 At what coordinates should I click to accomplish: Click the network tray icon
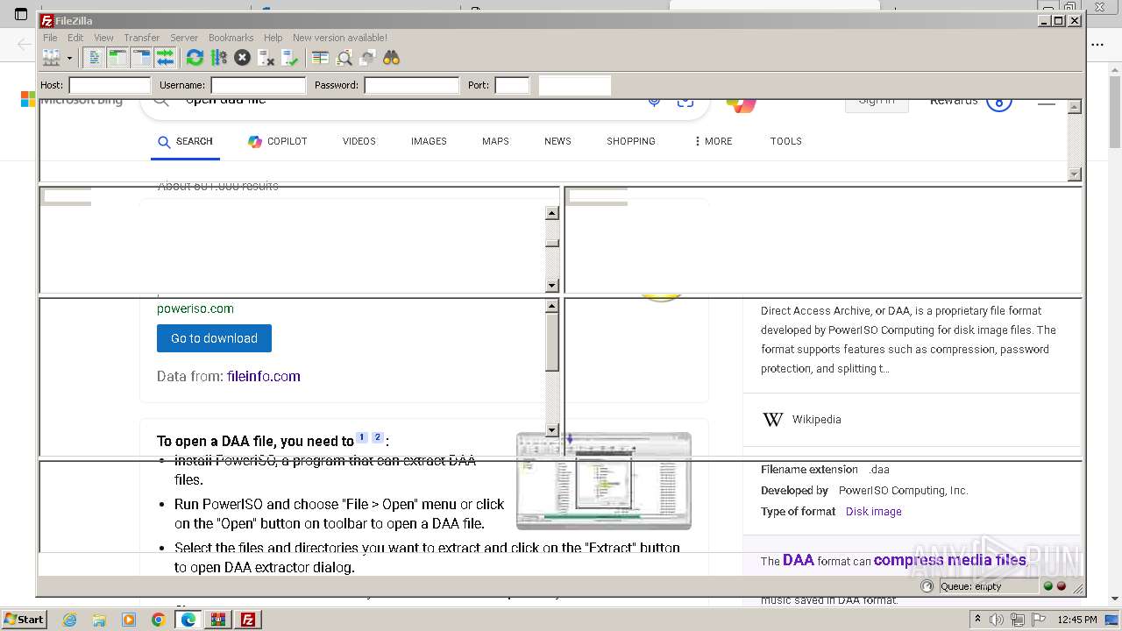click(x=1017, y=620)
